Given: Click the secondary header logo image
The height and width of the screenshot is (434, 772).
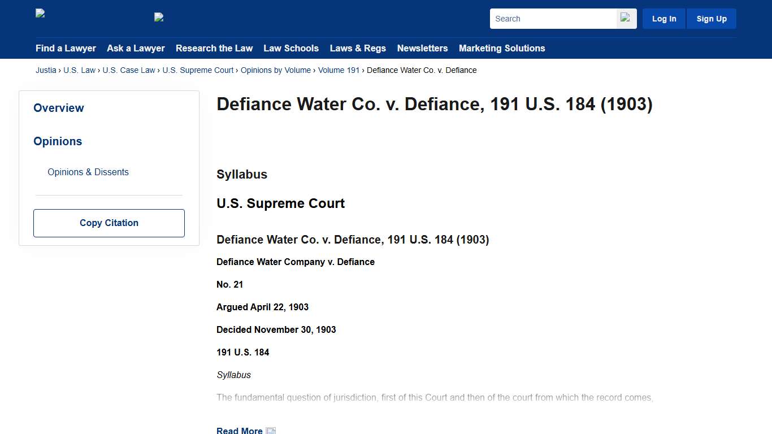Looking at the screenshot, I should [158, 18].
